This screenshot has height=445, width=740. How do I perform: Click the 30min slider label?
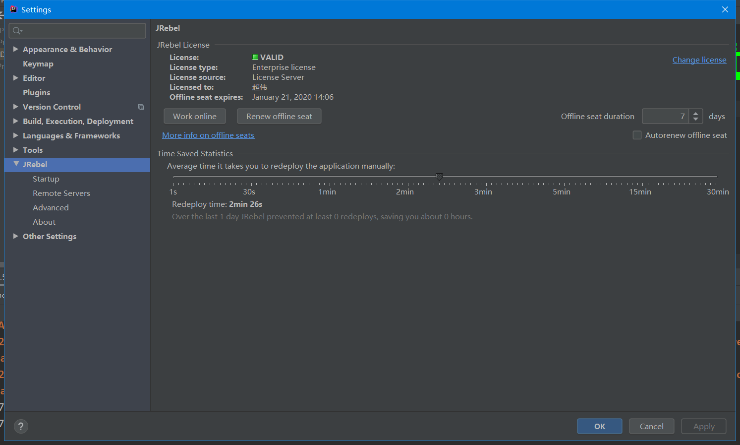[x=718, y=191]
